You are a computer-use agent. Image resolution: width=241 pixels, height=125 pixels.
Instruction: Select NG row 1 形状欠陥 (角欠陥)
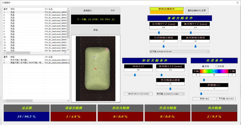point(36,60)
